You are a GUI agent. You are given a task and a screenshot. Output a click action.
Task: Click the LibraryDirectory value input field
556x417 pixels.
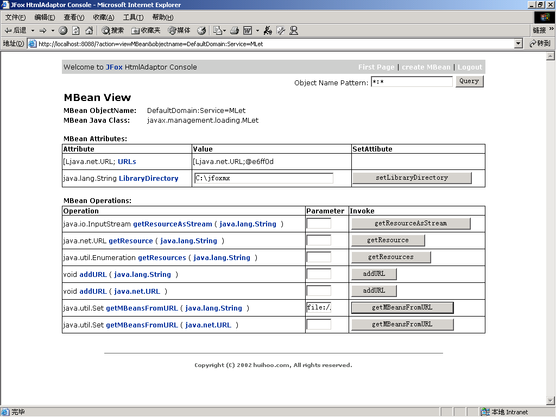pos(263,178)
